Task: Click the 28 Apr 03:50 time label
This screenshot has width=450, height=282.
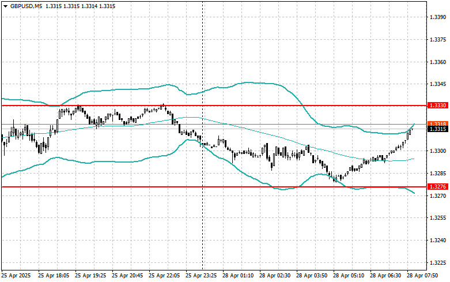Action: (312, 276)
